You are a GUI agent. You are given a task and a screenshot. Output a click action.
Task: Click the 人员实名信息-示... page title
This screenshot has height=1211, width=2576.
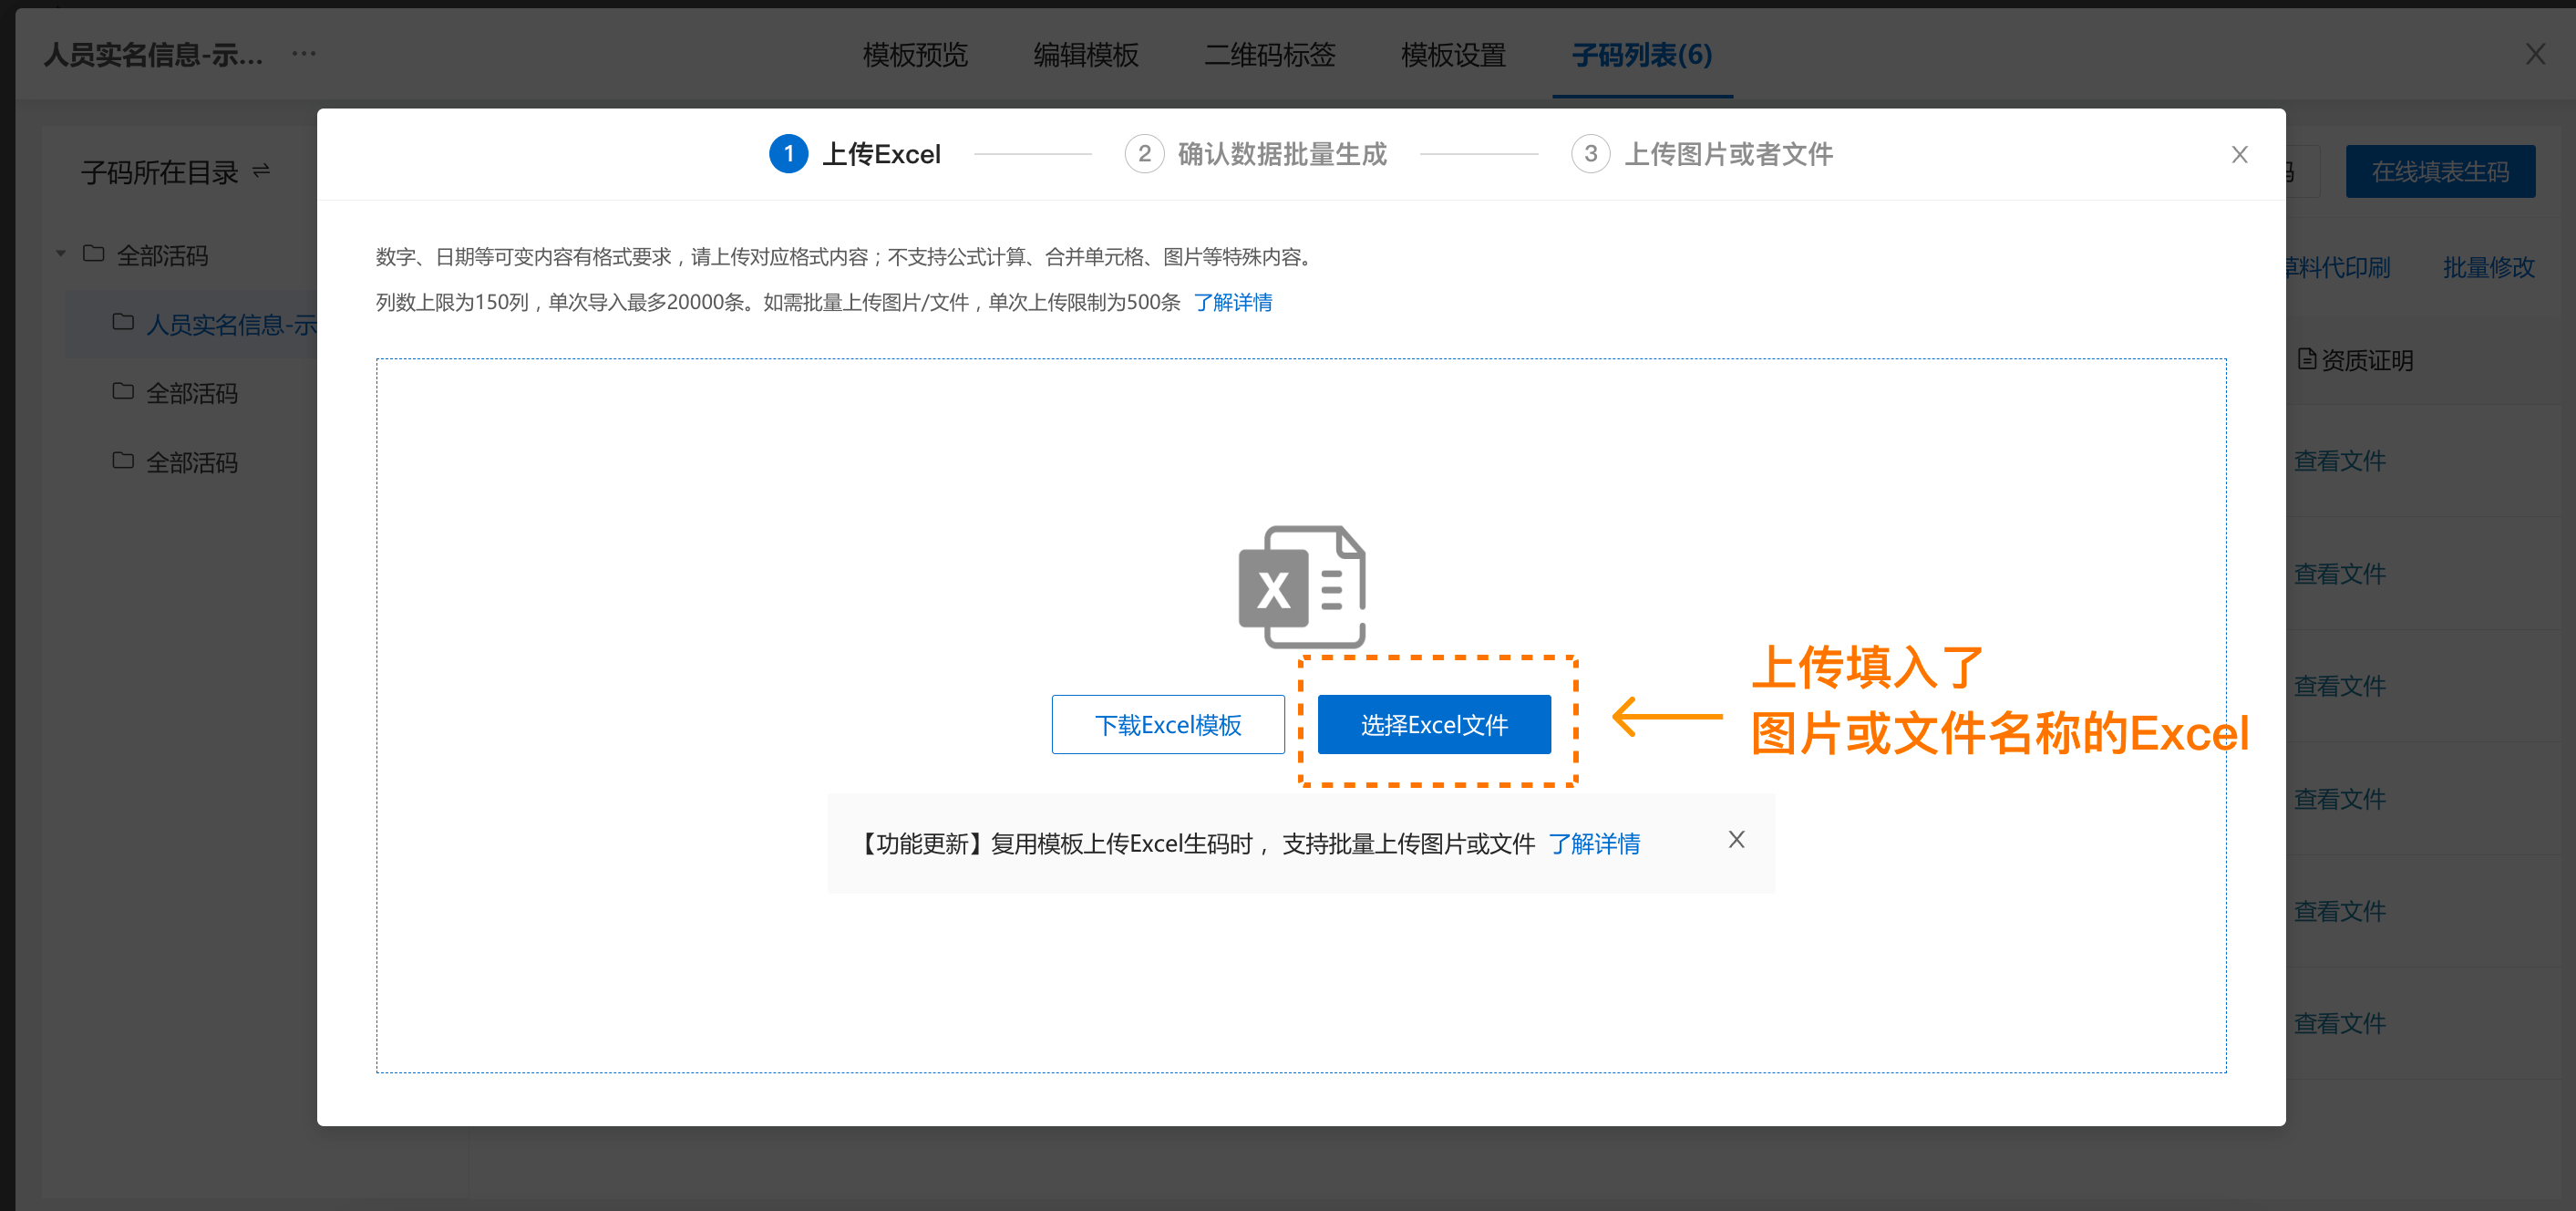(x=153, y=55)
